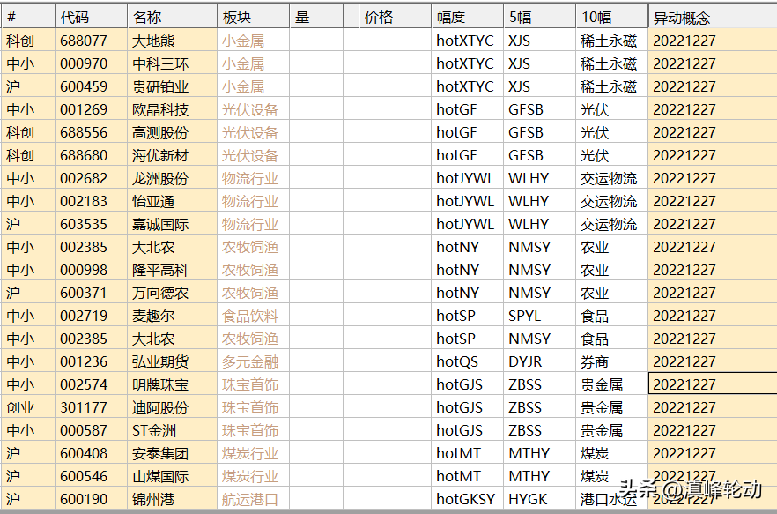Select stock code 002183
Image resolution: width=777 pixels, height=514 pixels.
click(92, 201)
